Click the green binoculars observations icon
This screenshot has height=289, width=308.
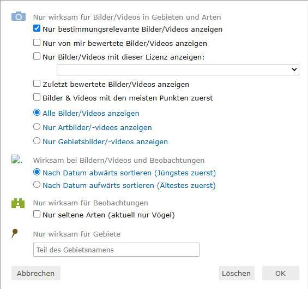click(18, 203)
